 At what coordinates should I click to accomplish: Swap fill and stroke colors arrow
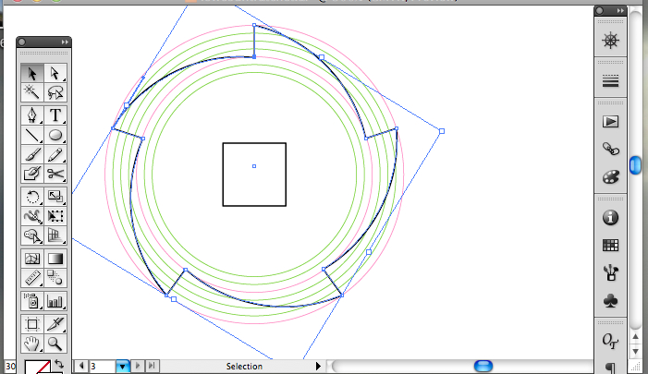[x=59, y=364]
